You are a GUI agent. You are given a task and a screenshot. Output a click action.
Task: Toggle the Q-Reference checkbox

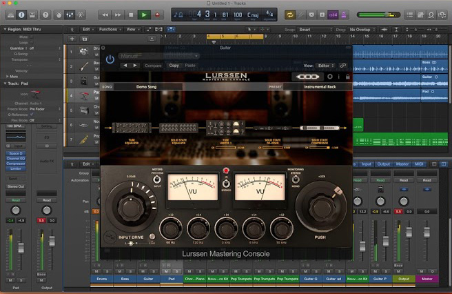coord(32,115)
